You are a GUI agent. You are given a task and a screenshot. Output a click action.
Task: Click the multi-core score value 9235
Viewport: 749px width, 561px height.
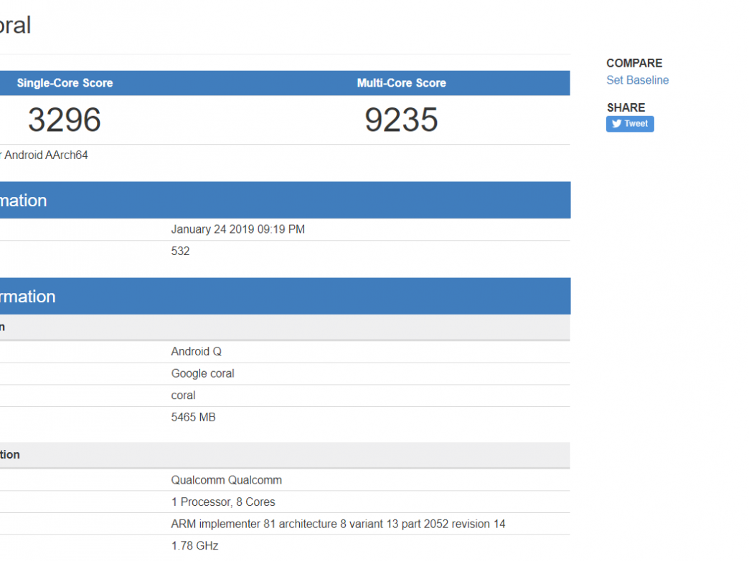point(401,120)
